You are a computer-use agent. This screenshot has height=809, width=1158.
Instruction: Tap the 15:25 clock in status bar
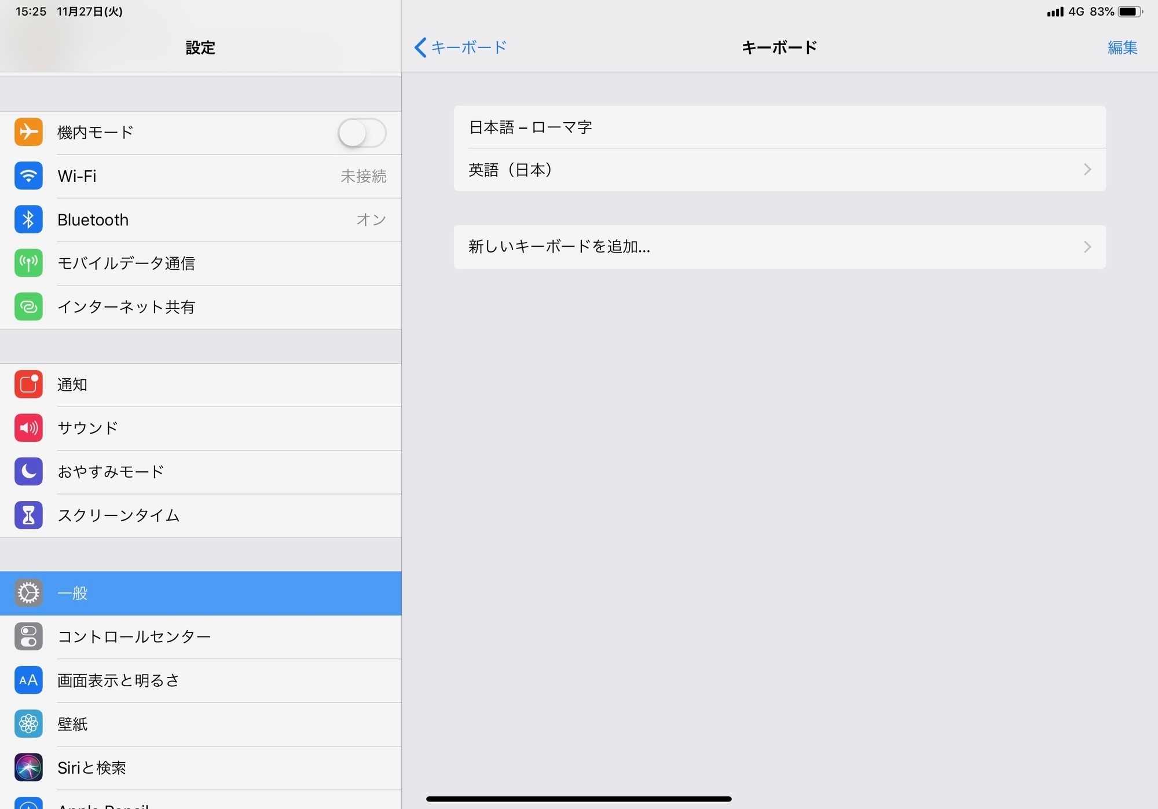coord(31,12)
